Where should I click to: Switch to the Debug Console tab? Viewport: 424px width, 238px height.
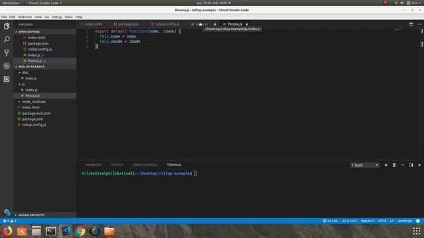(144, 165)
